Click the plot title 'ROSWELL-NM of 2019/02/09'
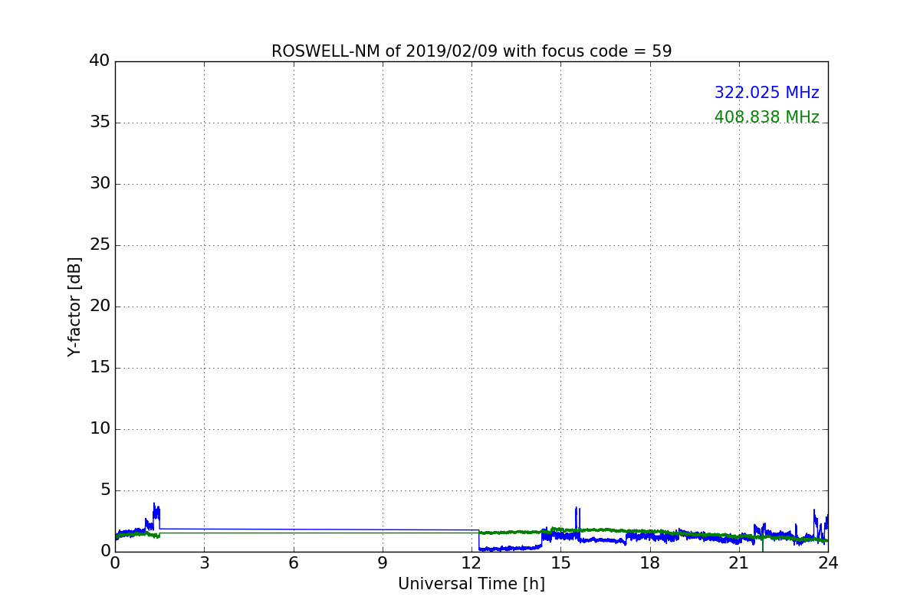Screen dimensions: 920x613 tap(384, 51)
